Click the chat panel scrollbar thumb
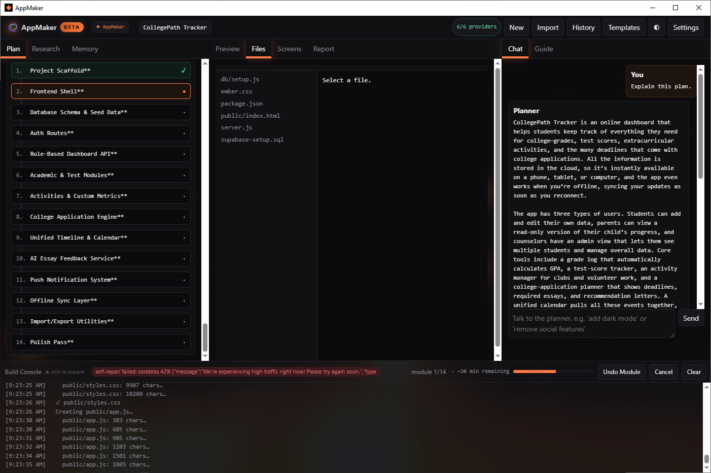 click(x=700, y=126)
